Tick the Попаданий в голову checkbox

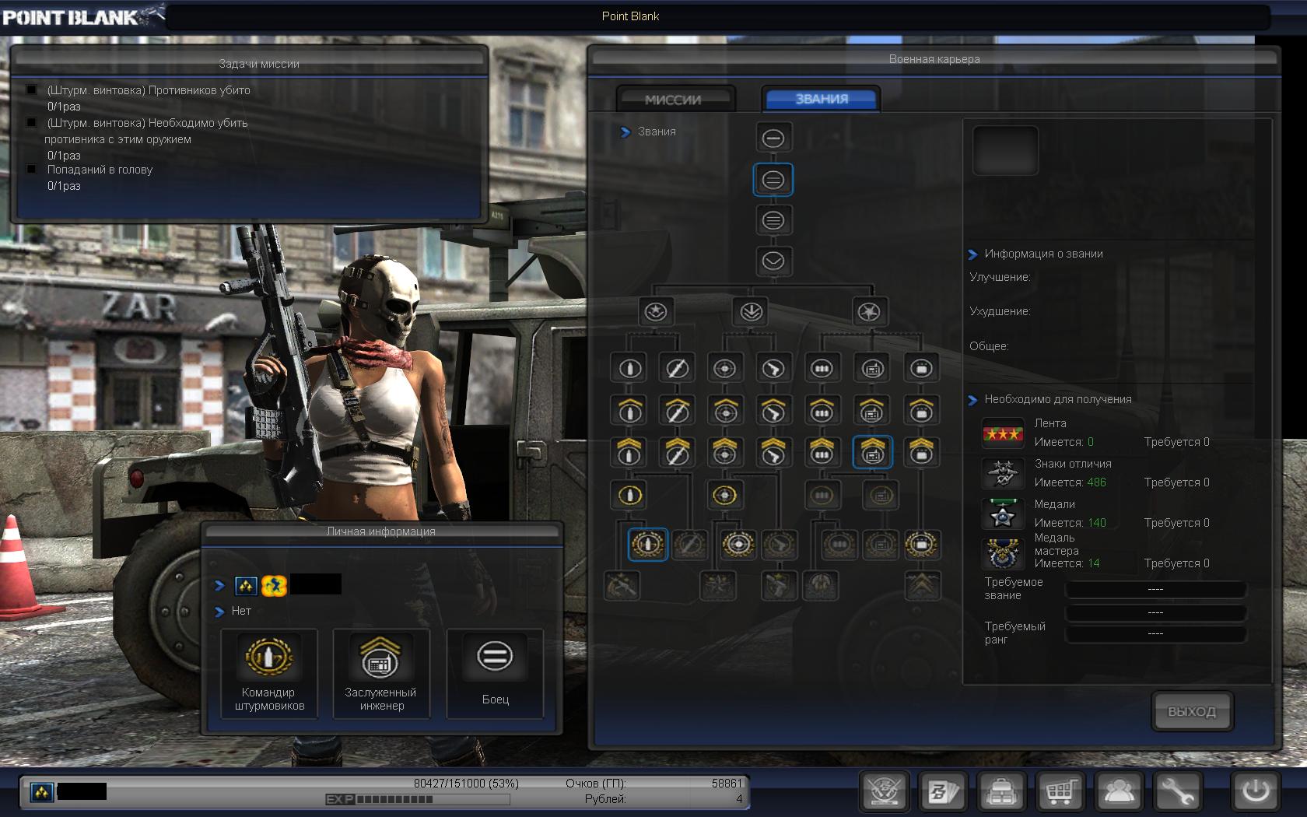coord(32,169)
